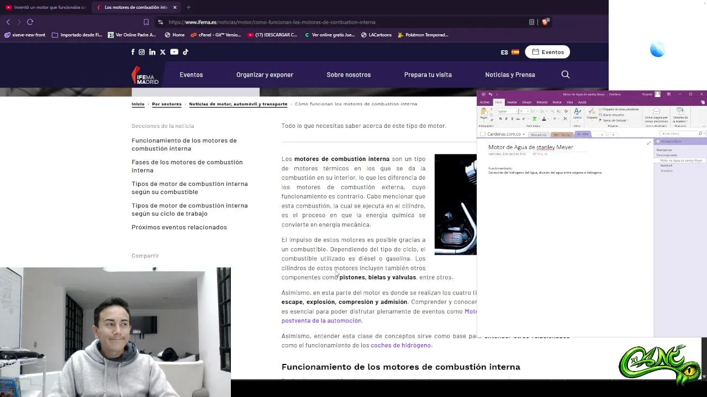The height and width of the screenshot is (397, 707).
Task: Open 'Organizar y exponer' menu
Action: click(x=265, y=74)
